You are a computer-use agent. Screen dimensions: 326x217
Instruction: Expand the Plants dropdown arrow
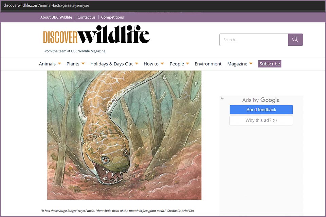83,64
